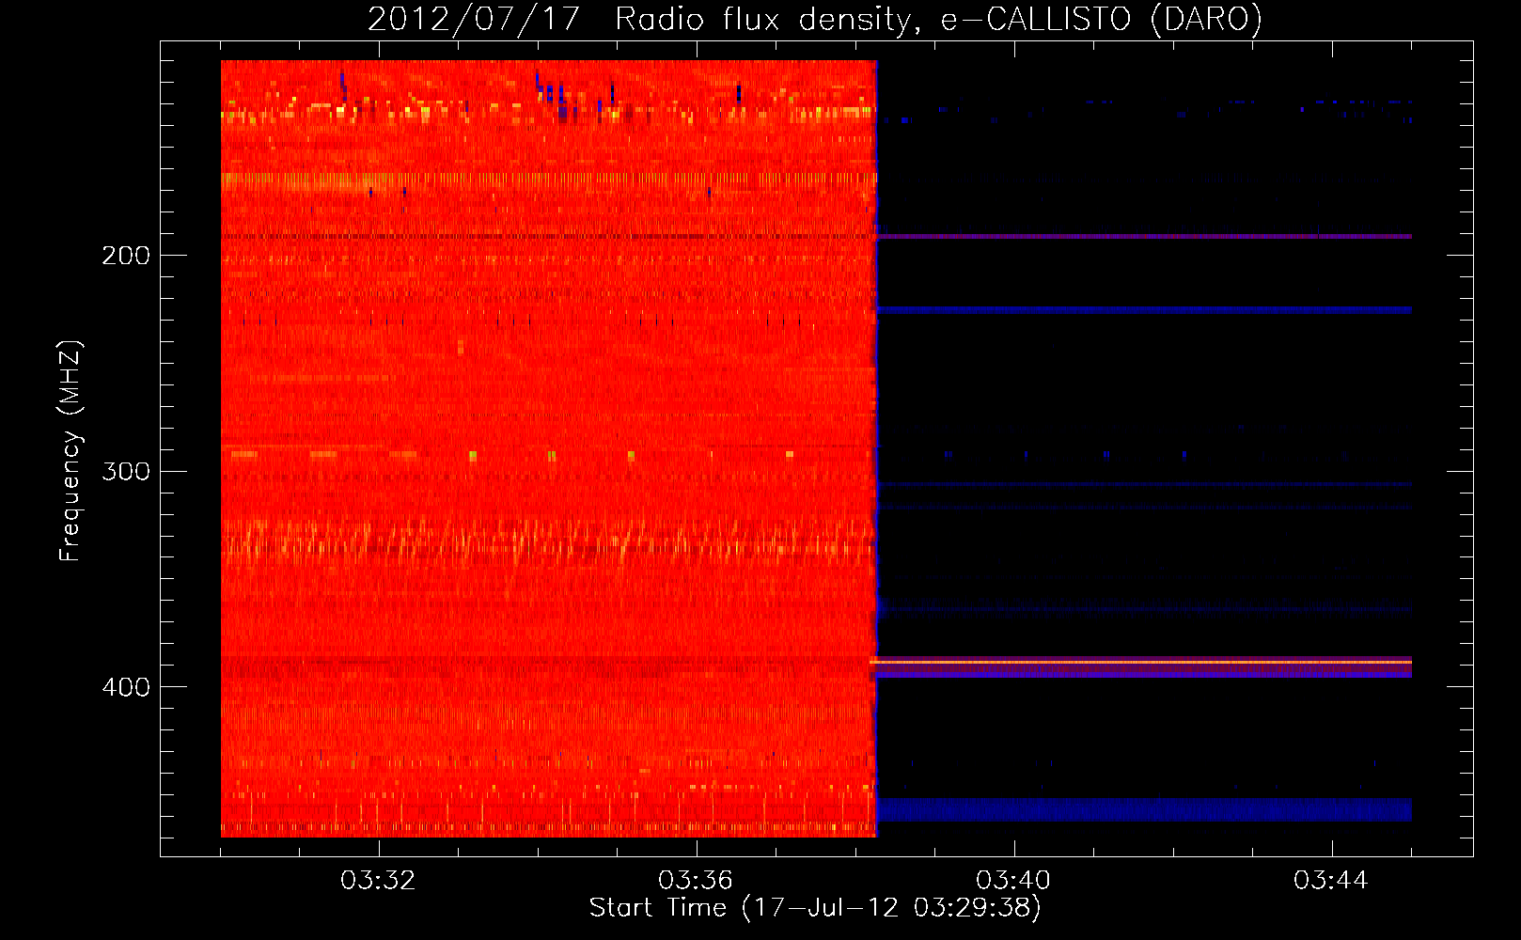Click the 200 frequency tick label
1521x940 pixels.
pos(126,256)
